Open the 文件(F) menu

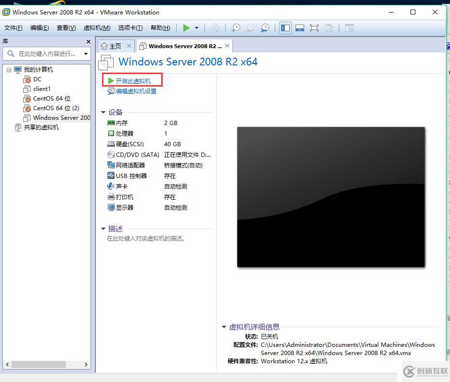(13, 28)
